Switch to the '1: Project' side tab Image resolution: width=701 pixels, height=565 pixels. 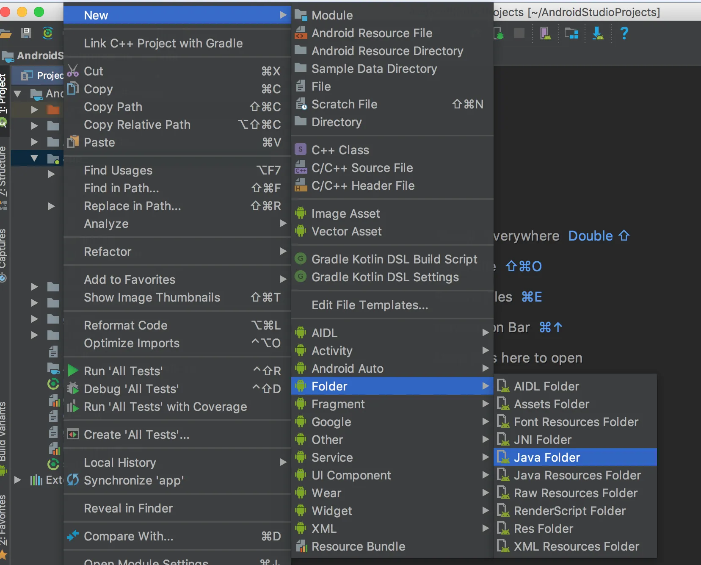click(x=4, y=94)
